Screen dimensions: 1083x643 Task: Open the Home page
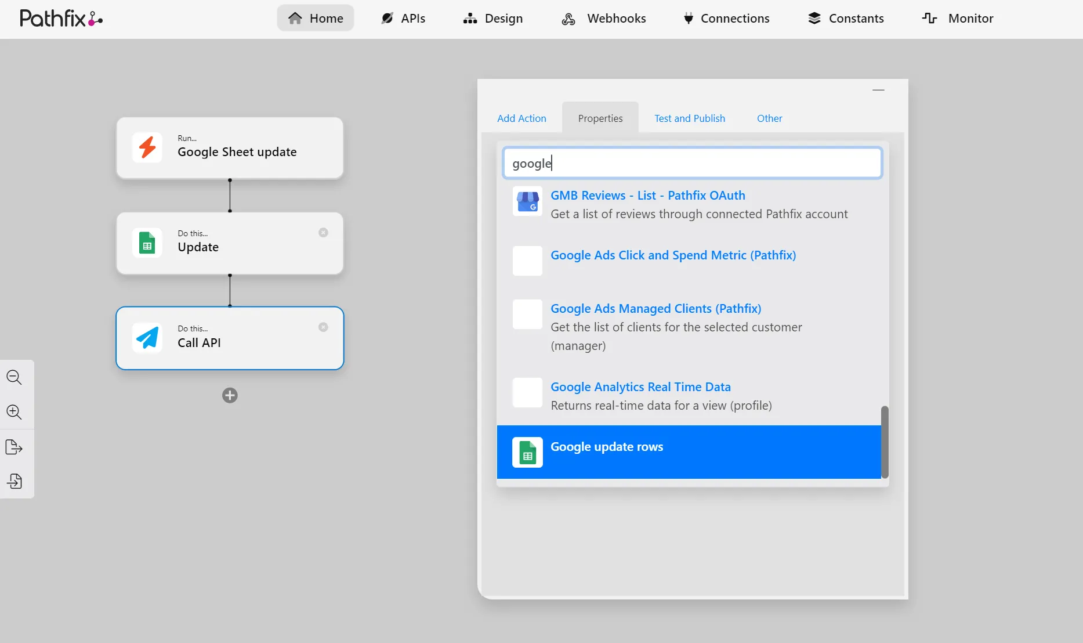click(x=316, y=18)
